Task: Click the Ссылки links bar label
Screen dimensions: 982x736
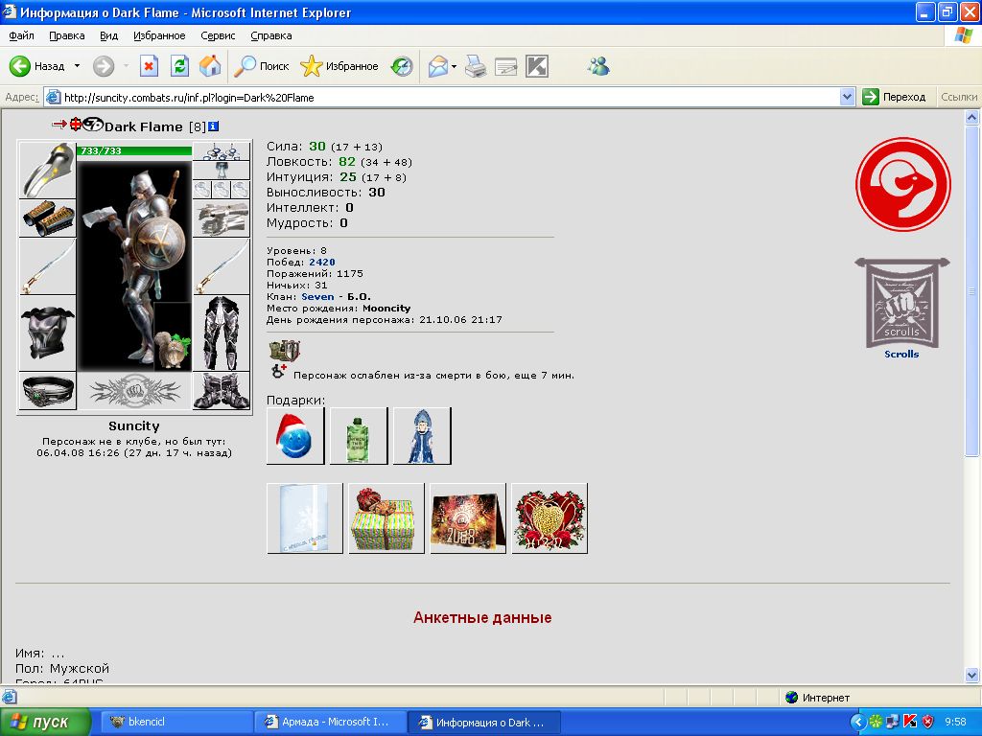Action: click(x=959, y=97)
